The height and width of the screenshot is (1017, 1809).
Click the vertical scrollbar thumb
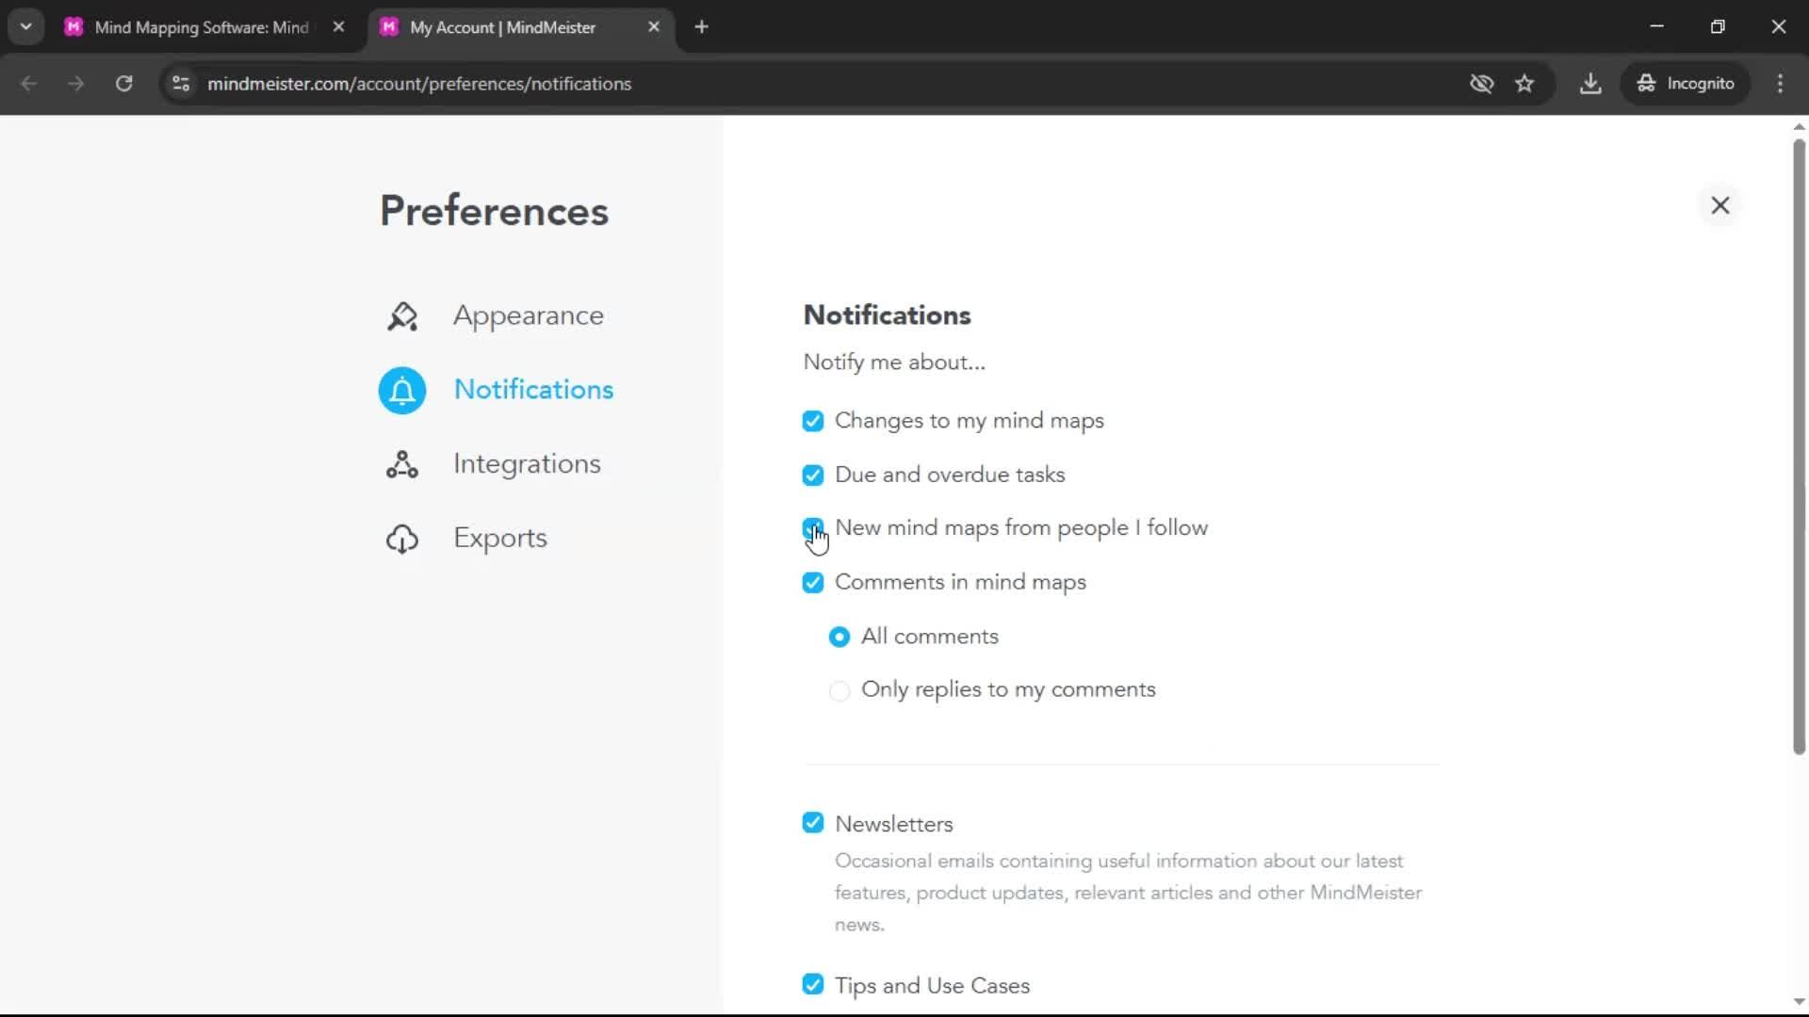point(1799,447)
